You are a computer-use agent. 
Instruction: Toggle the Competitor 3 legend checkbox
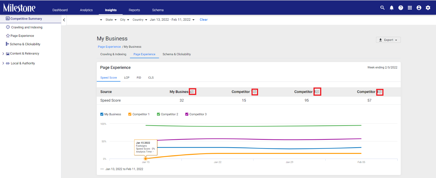pyautogui.click(x=187, y=114)
